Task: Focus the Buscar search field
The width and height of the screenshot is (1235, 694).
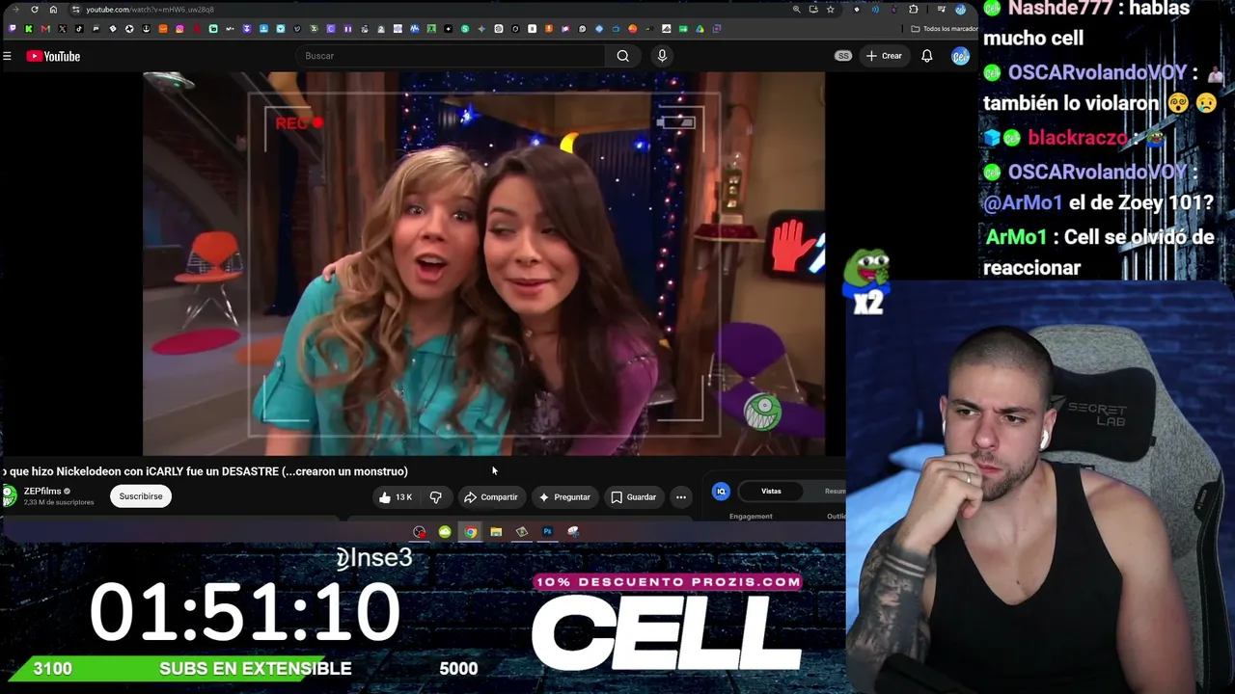Action: (452, 56)
